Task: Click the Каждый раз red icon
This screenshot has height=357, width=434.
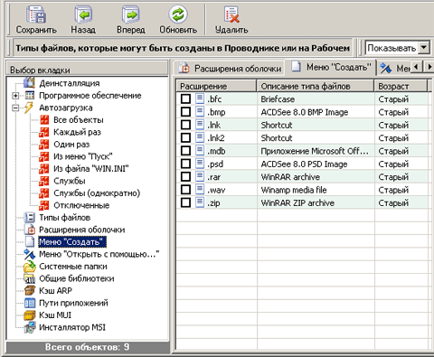Action: (44, 132)
